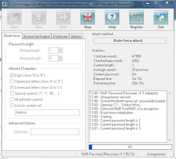Click the Total passwords value 47988
Viewport: 176px width, 159px height.
coord(136,56)
